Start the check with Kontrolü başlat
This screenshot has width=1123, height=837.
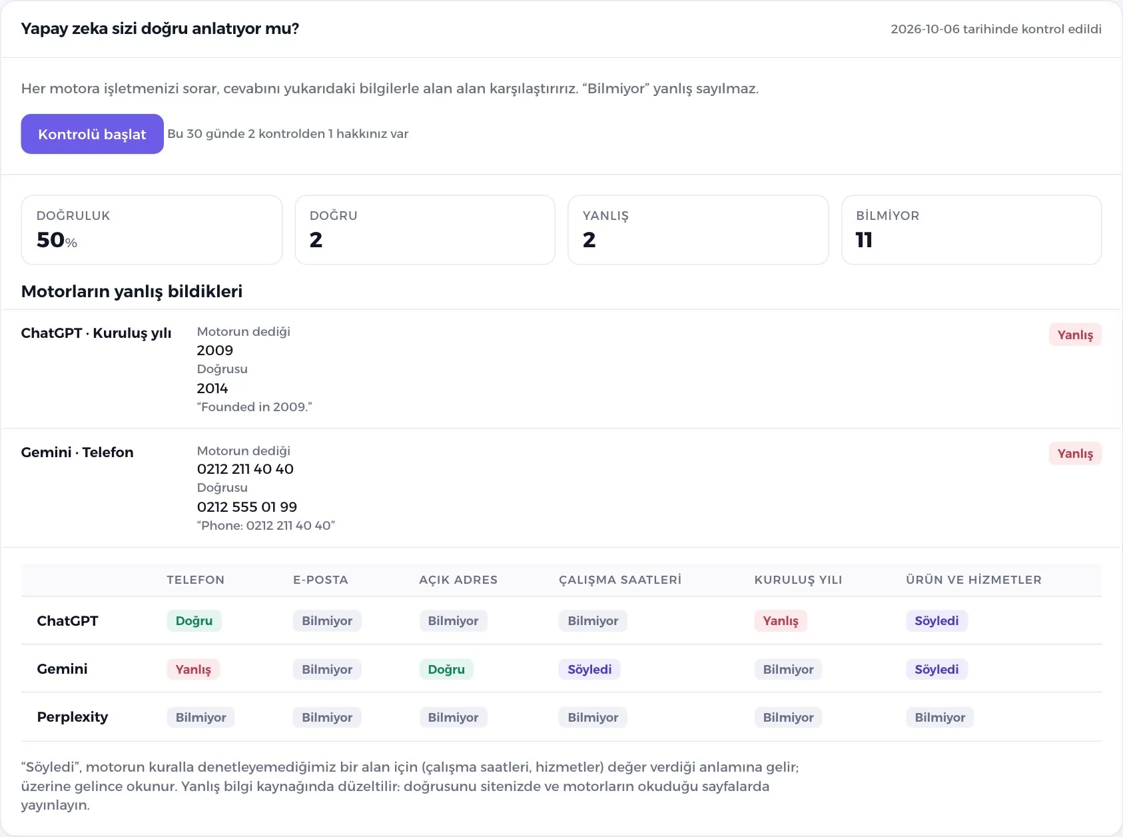click(92, 134)
